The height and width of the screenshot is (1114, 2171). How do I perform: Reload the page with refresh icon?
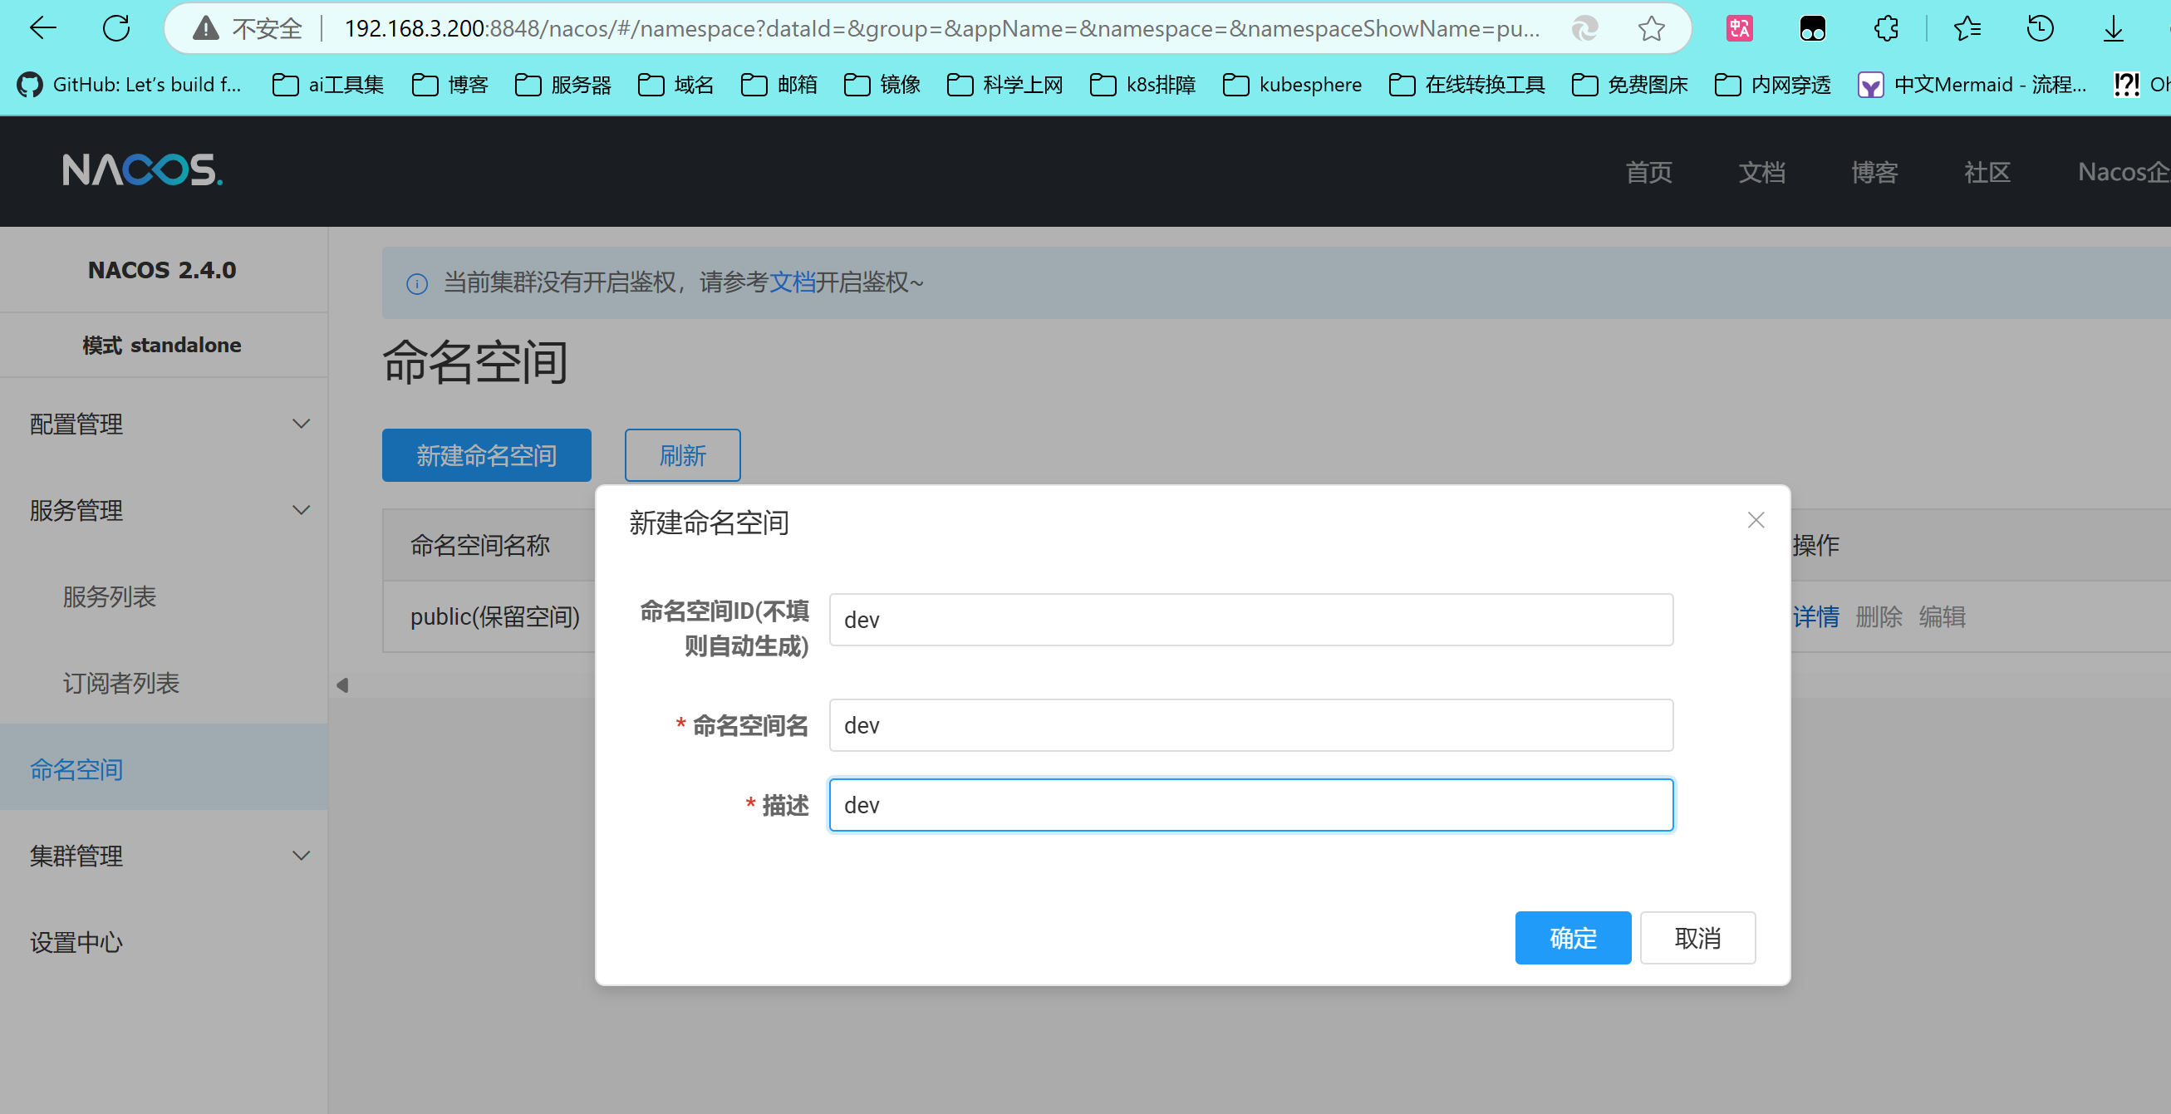point(116,28)
